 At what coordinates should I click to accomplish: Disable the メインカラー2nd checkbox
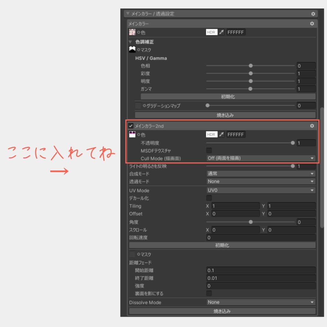(x=130, y=126)
